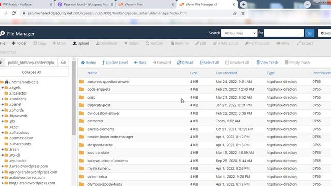Click the Extract toolbar action
The width and height of the screenshot is (331, 186).
(305, 43)
